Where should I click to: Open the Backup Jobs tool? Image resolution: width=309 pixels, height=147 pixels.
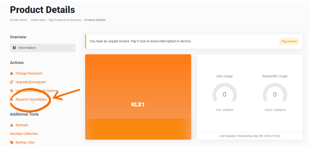coord(25,142)
